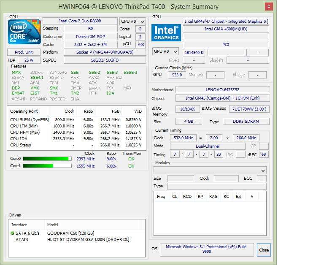324x265 pixels.
Task: Click the SSE4.1 feature label
Action: pyautogui.click(x=37, y=78)
